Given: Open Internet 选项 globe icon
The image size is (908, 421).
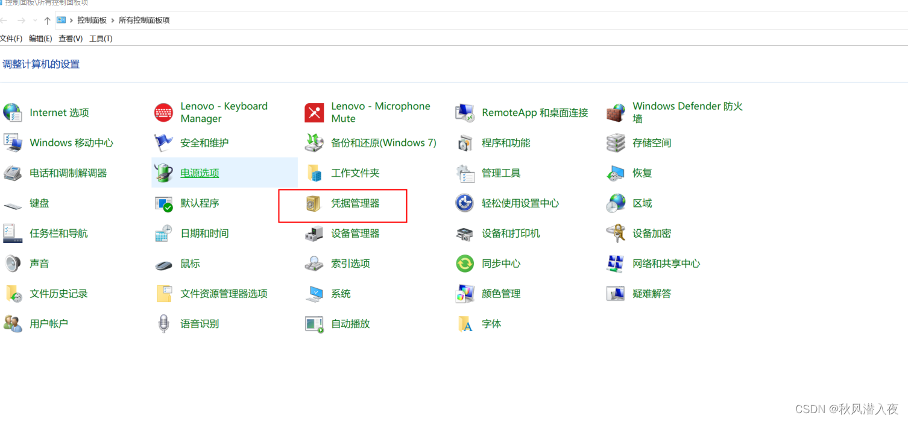Looking at the screenshot, I should (x=12, y=112).
